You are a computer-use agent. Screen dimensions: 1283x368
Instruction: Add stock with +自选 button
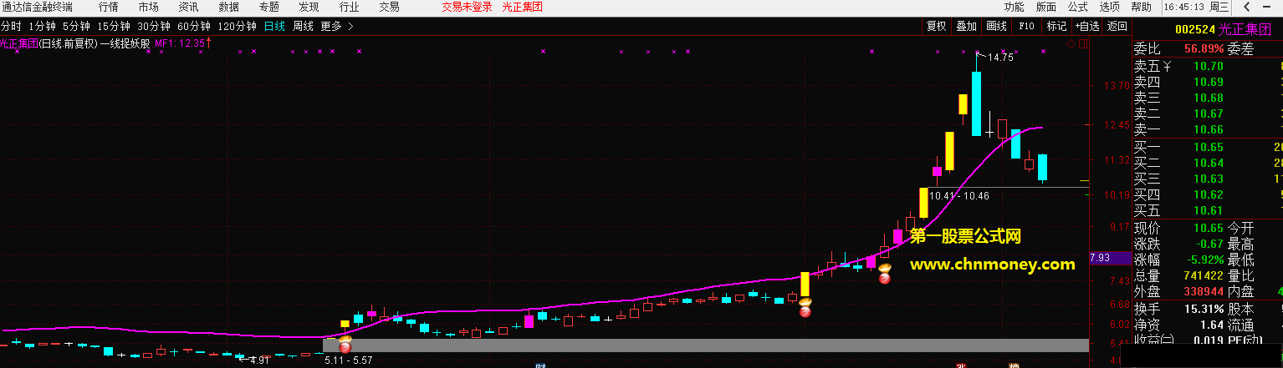tap(1086, 26)
